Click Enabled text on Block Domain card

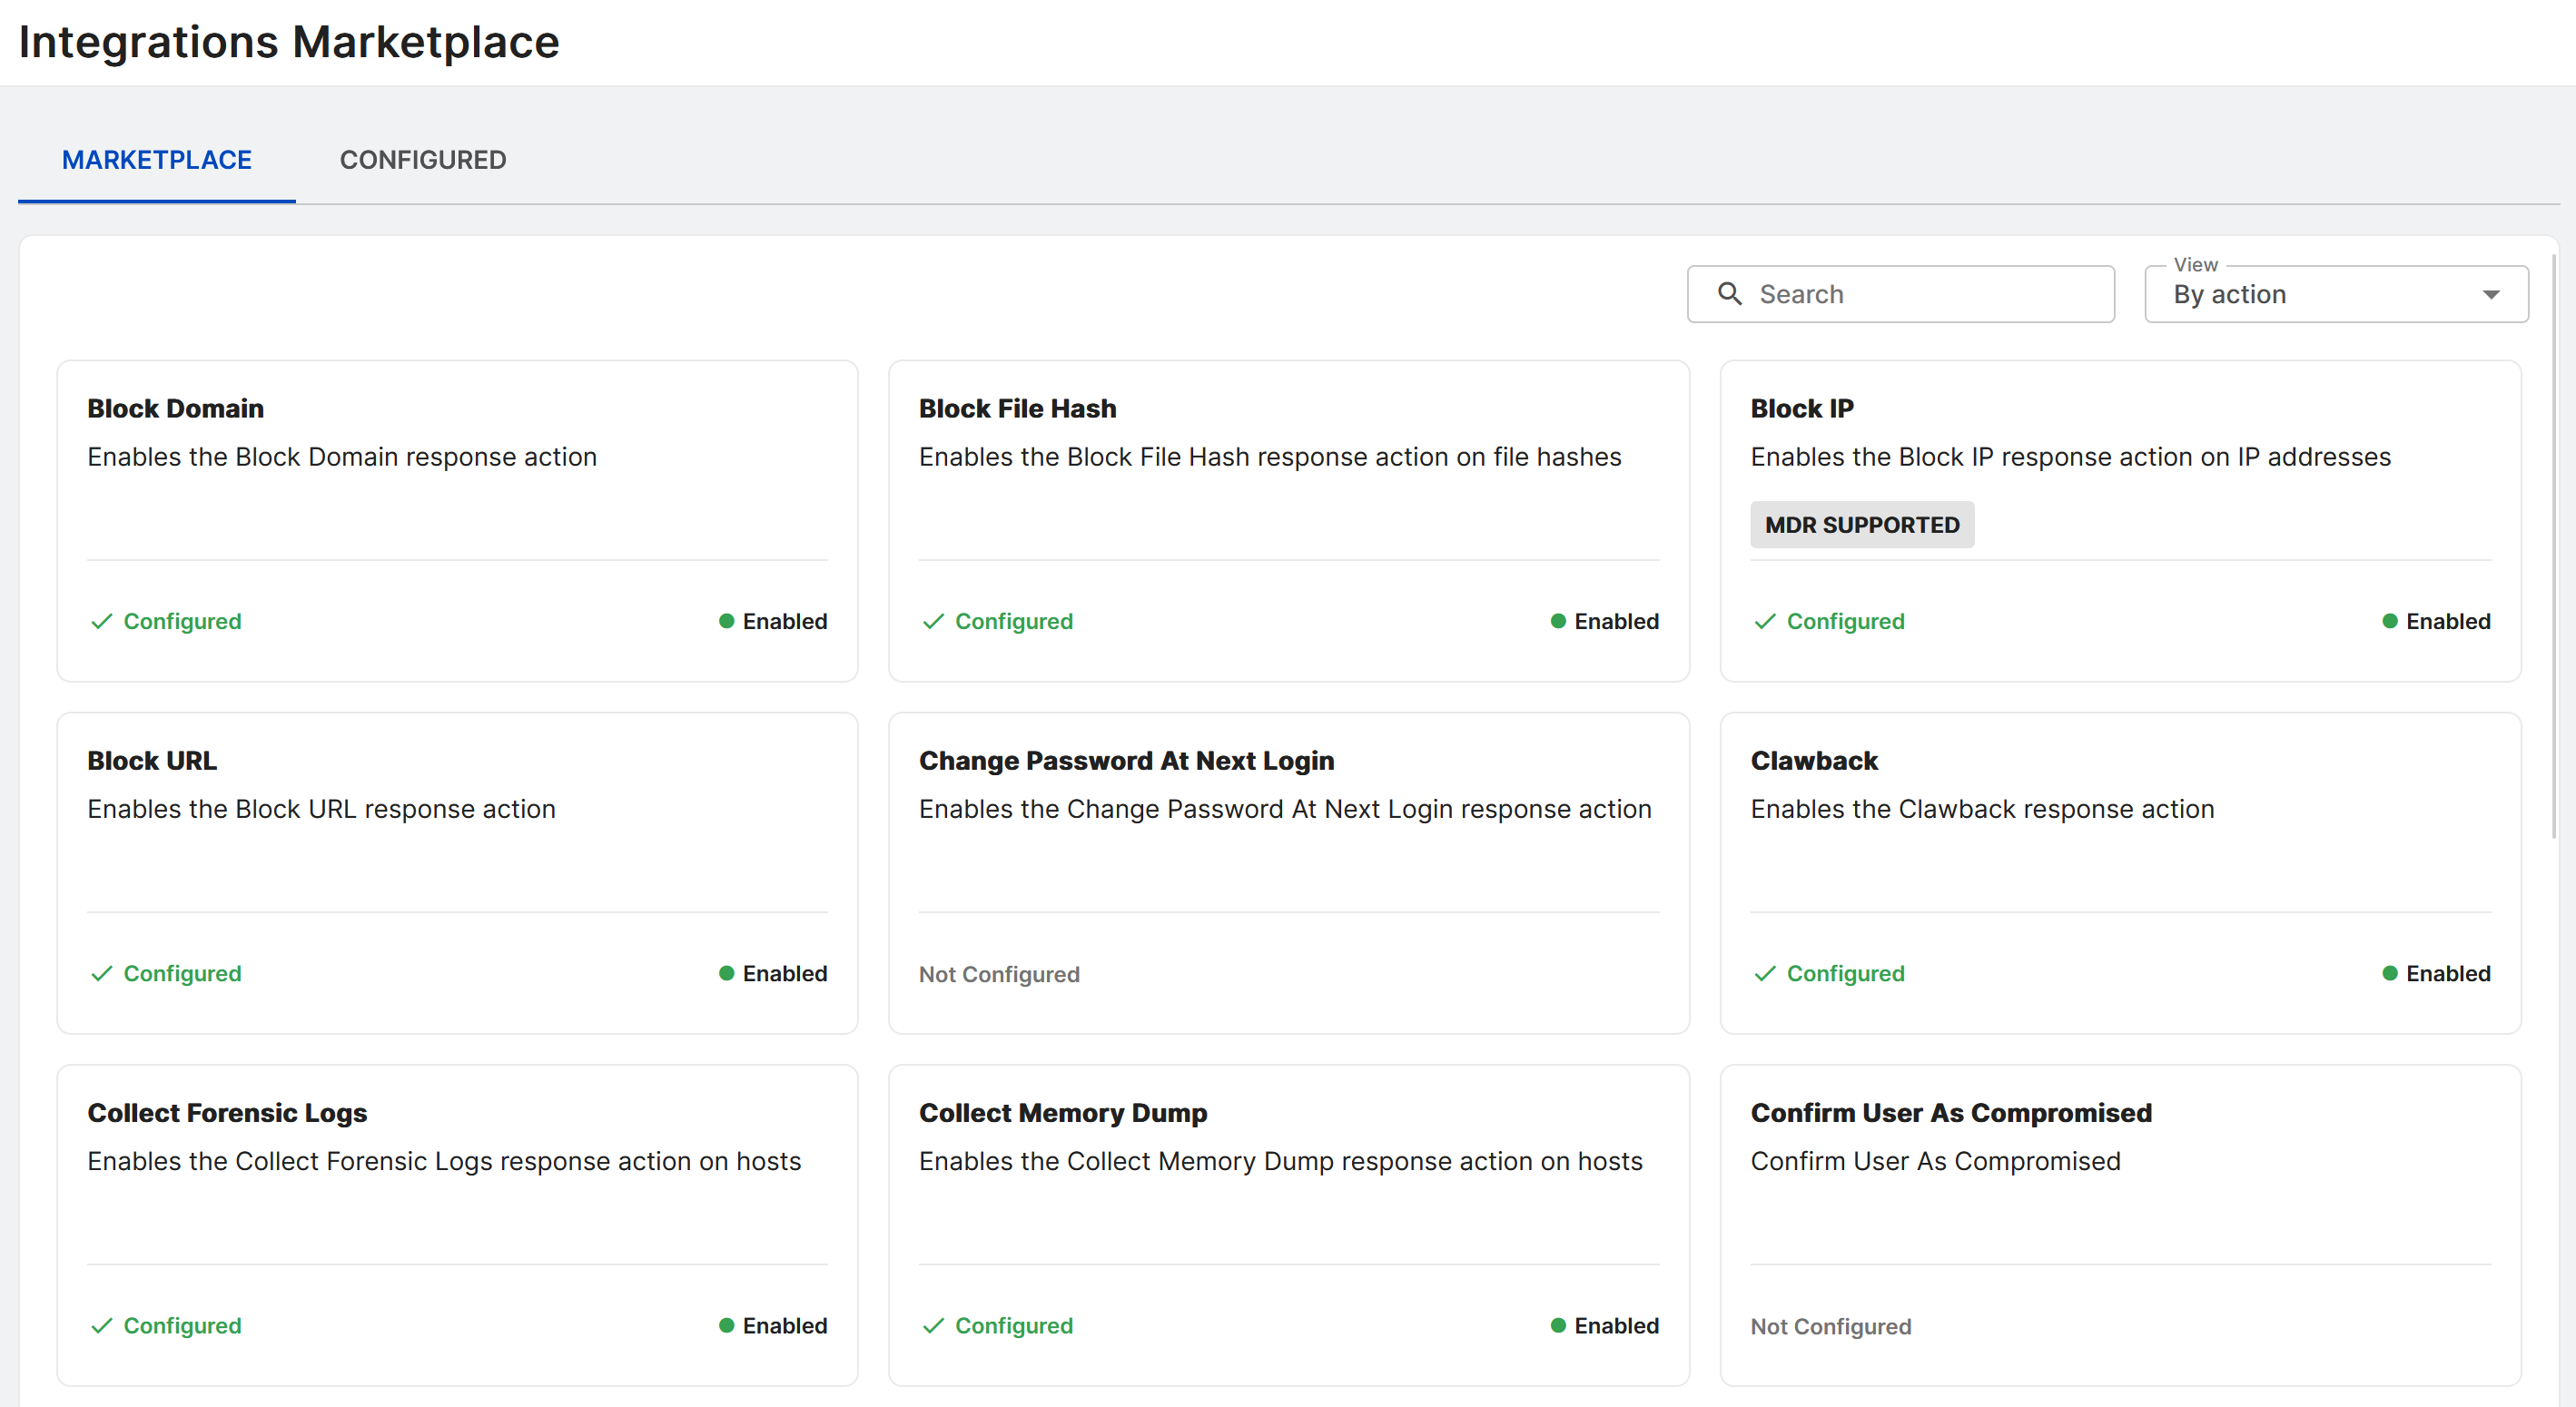coord(785,621)
